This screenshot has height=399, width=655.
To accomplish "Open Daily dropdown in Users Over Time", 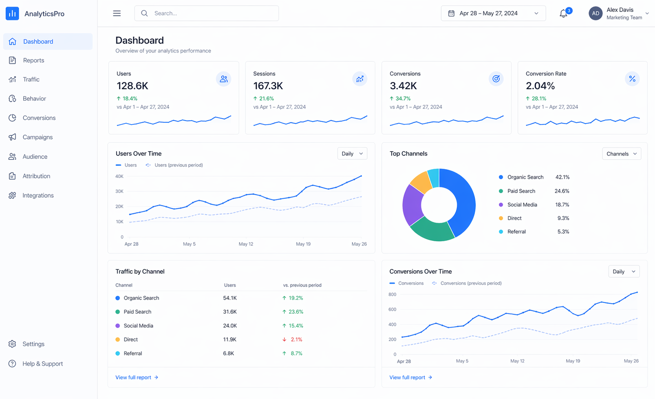I will [352, 154].
